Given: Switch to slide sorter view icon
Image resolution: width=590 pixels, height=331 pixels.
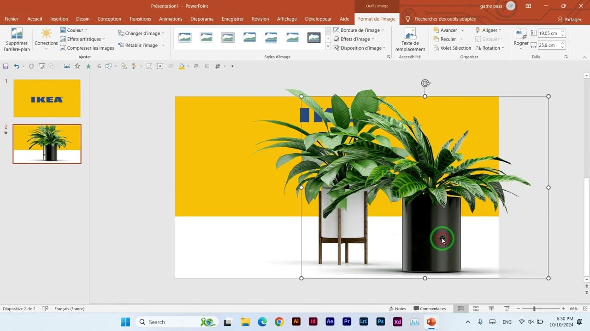Looking at the screenshot, I should click(476, 308).
